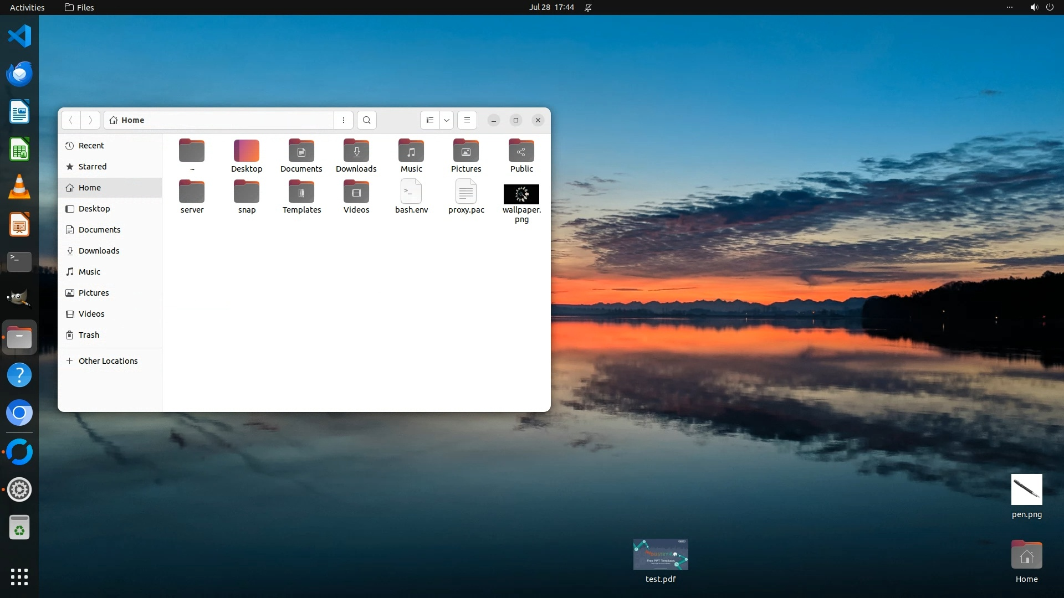Launch Visual Studio Code from dock

tap(19, 37)
